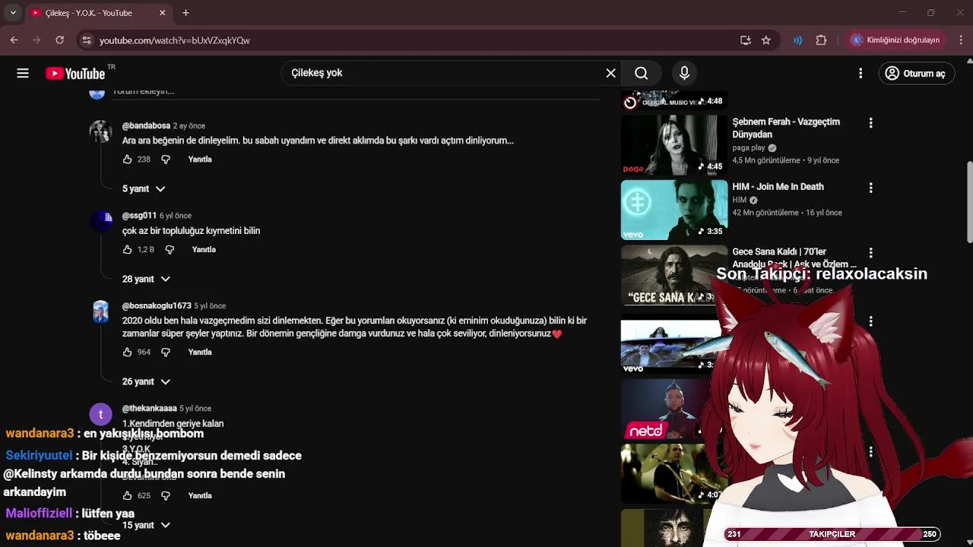Expand the 5 yanıt replies
The image size is (973, 547).
tap(144, 188)
